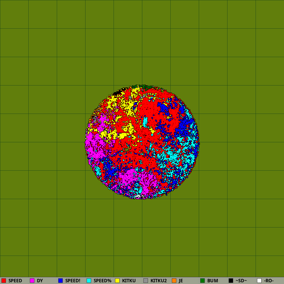Select the SPEED legend label
This screenshot has height=284, width=284.
click(x=15, y=281)
